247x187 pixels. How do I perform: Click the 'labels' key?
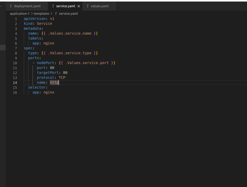35,38
